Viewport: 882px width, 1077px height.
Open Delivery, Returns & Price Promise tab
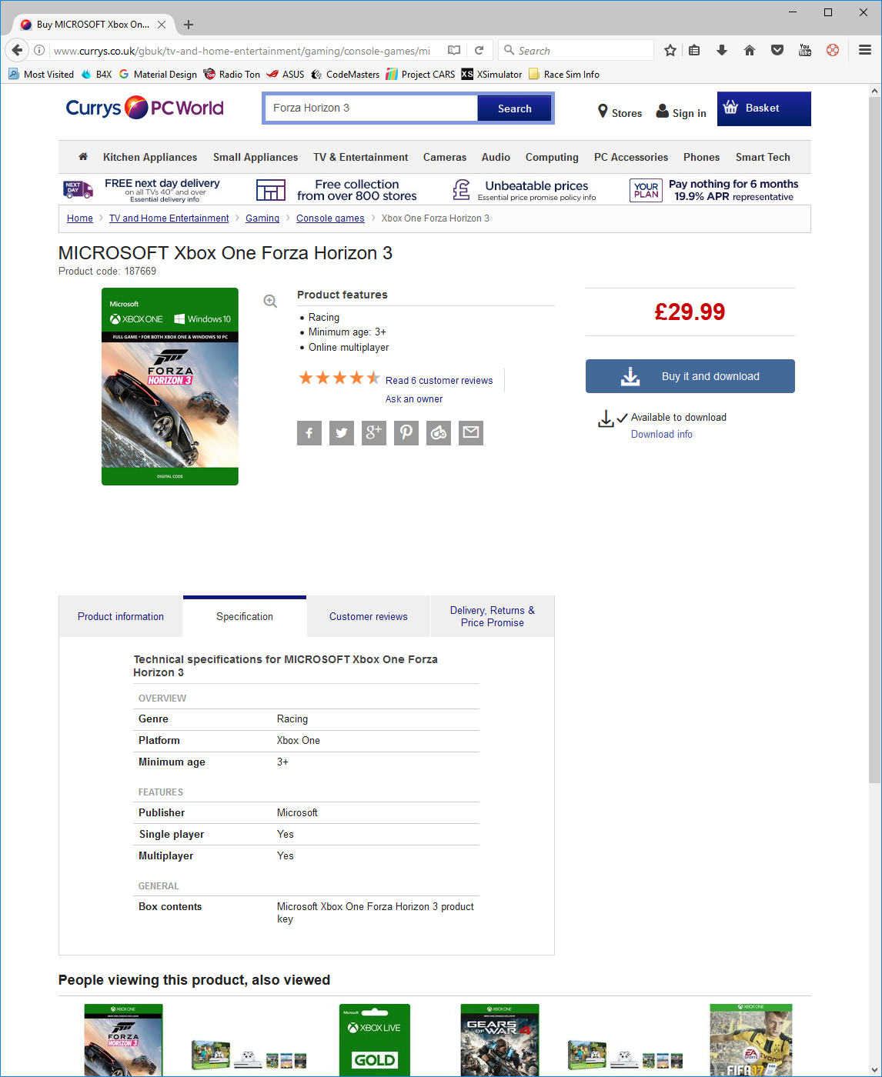point(493,616)
